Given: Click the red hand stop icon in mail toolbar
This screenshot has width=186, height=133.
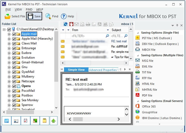Looking at the screenshot, I should [x=71, y=24].
